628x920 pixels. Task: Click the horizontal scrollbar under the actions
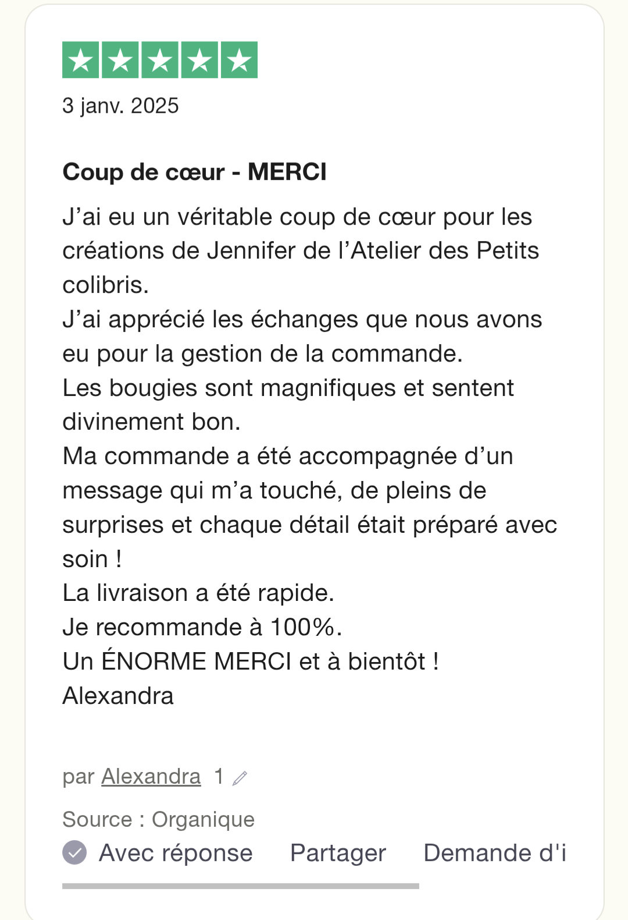click(241, 886)
